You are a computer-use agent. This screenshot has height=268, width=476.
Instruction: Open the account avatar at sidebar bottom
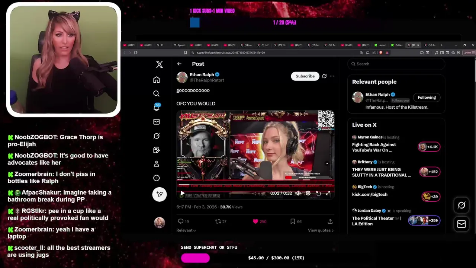[160, 223]
